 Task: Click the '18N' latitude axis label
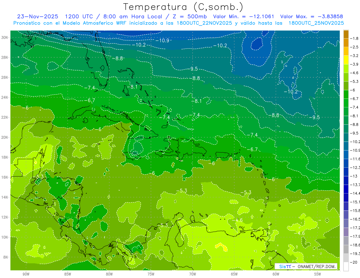click(4, 157)
